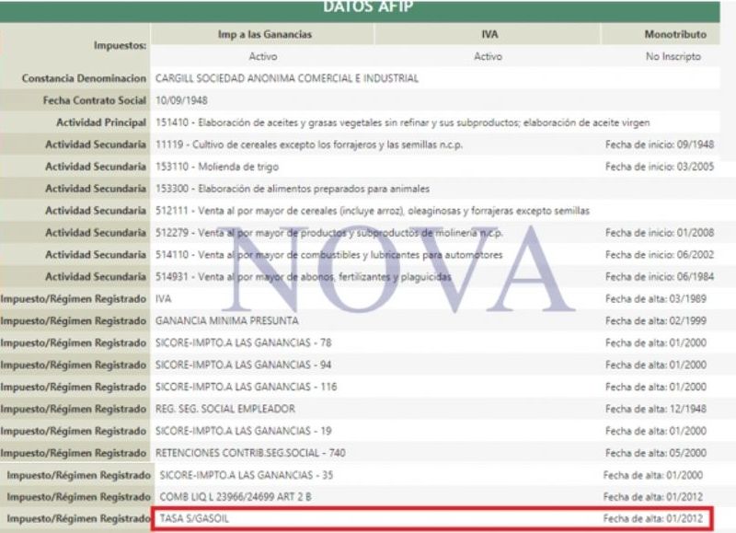Select activity 153300 alimentos para animales
This screenshot has width=736, height=533.
[293, 189]
